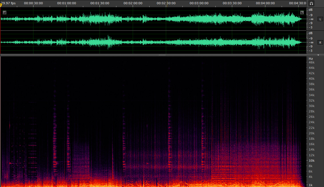
Task: Click the 16k label on the frequency scale
Action: [312, 144]
